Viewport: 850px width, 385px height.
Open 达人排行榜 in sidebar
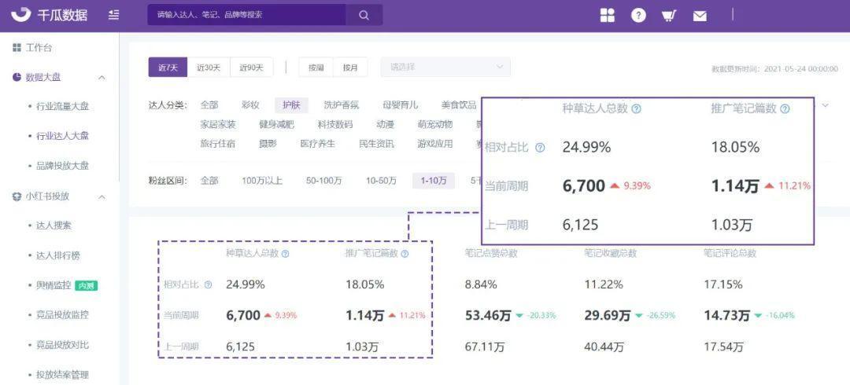58,255
